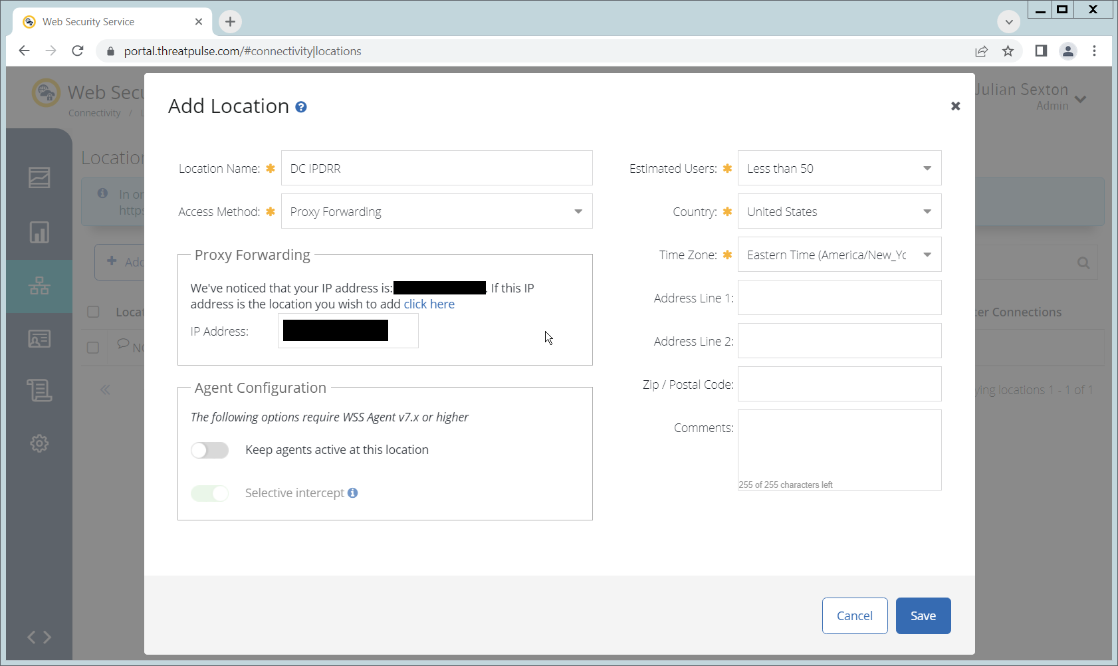Open the browser share icon
This screenshot has height=666, width=1118.
(x=981, y=51)
